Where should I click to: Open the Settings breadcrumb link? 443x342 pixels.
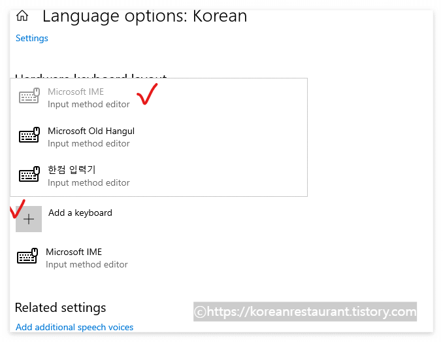click(x=31, y=38)
